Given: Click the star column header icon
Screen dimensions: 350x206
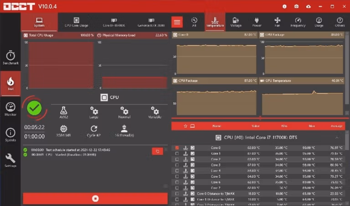Looking at the screenshot, I should pos(185,126).
